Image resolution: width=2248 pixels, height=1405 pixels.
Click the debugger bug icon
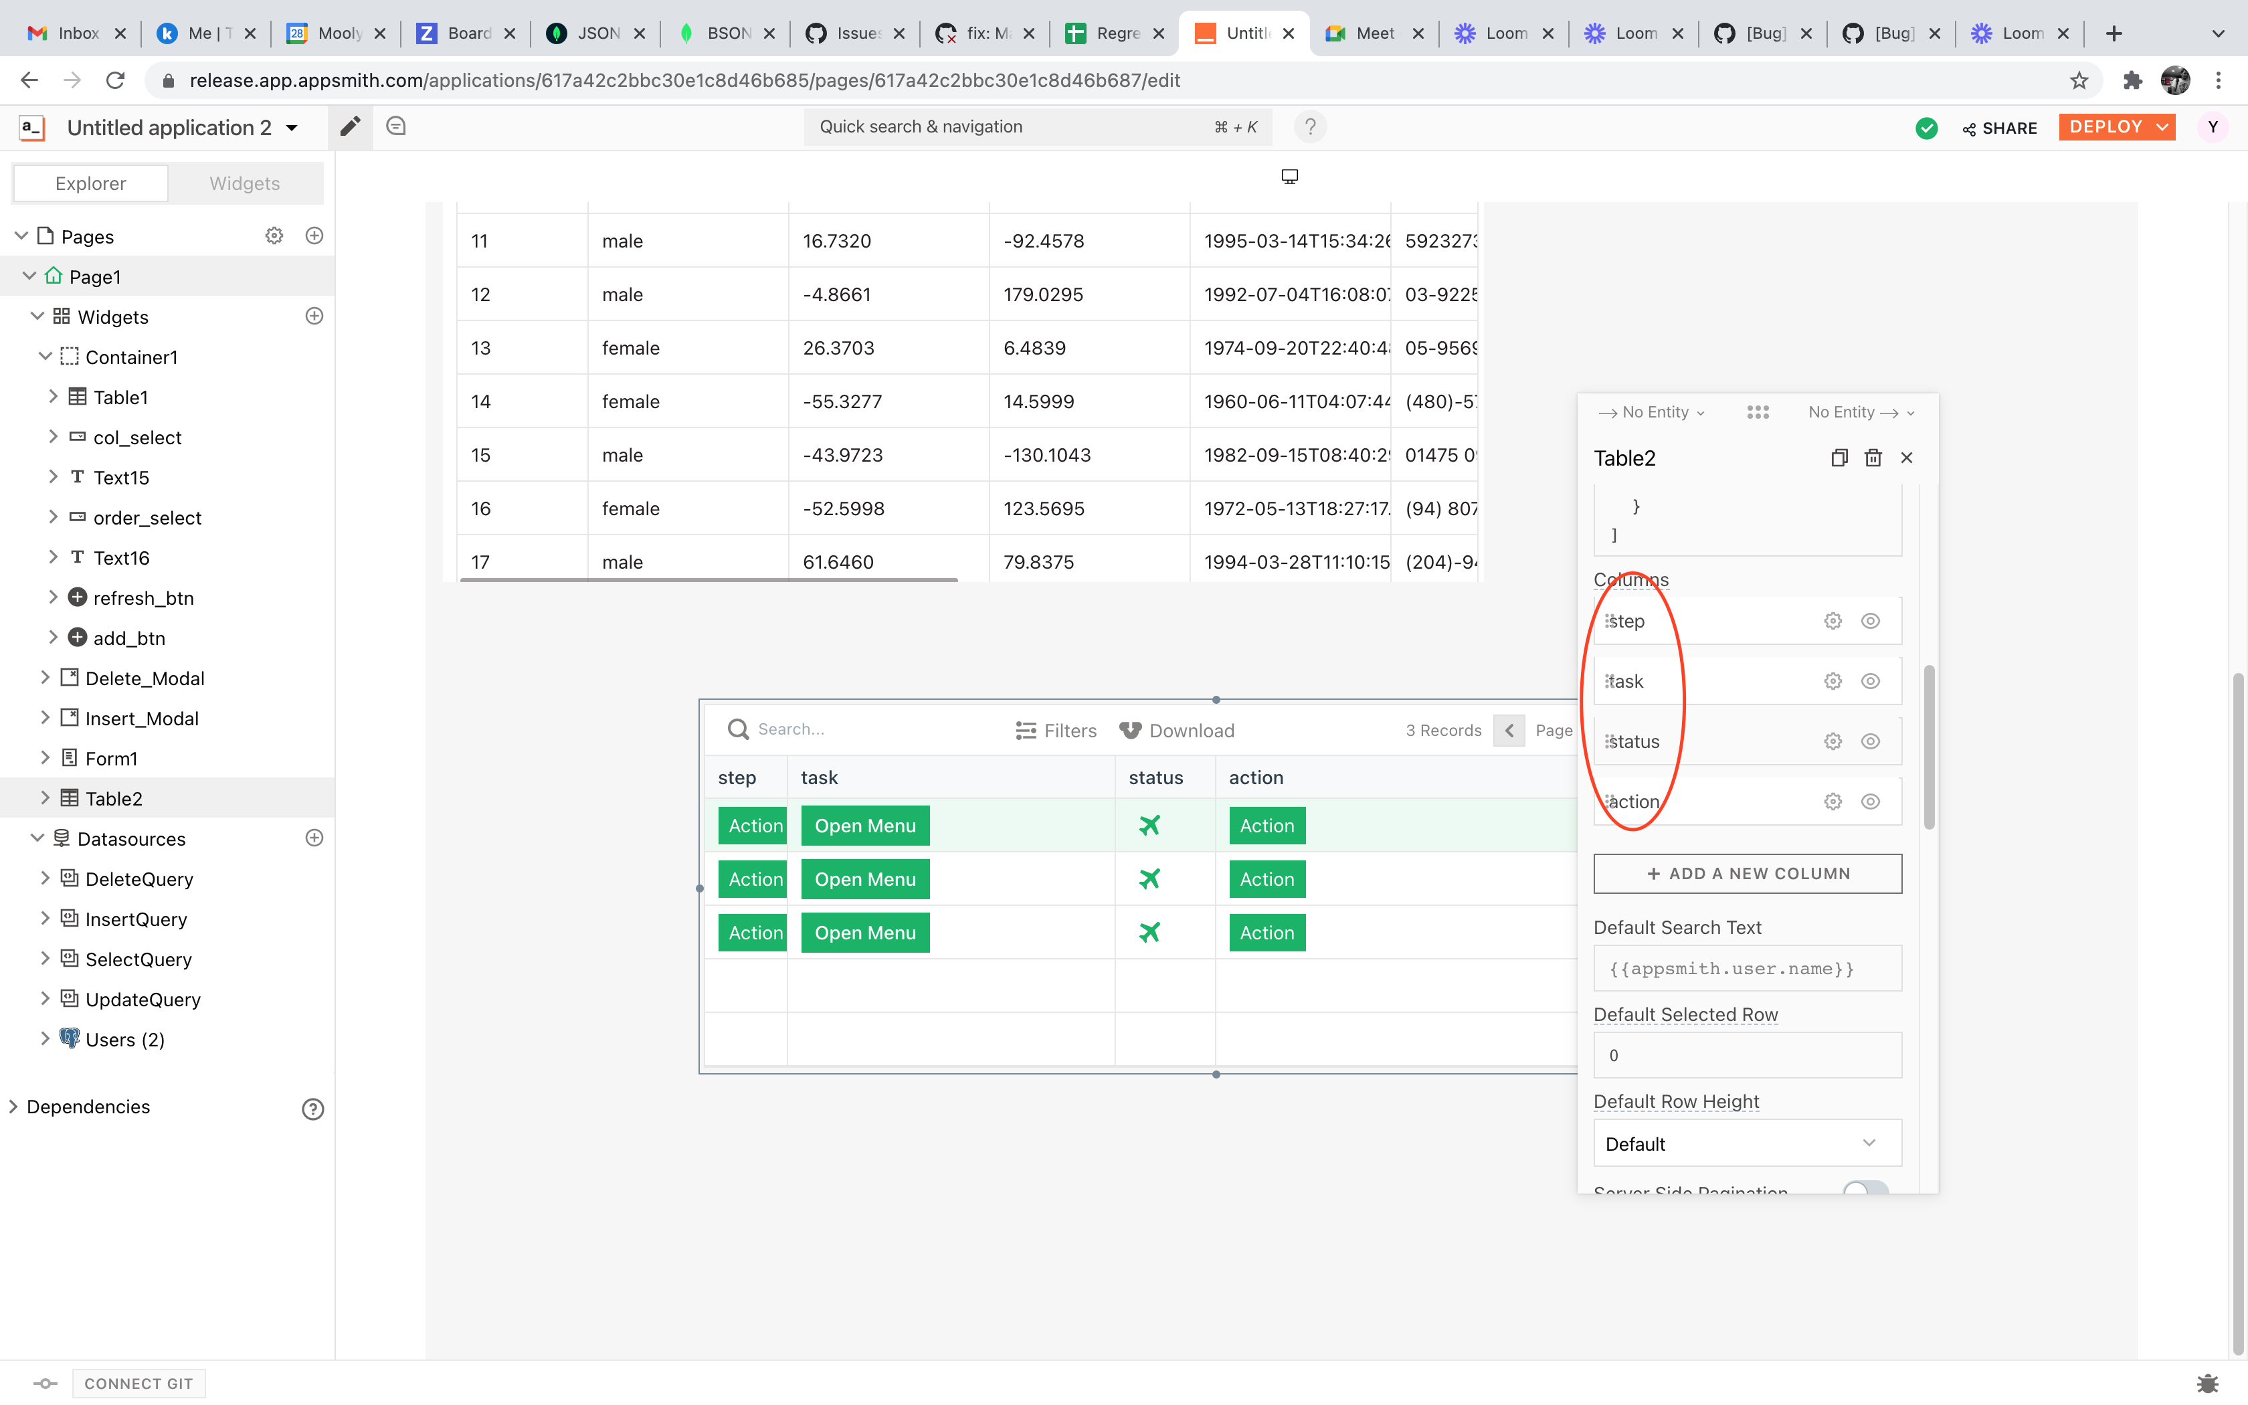[2207, 1383]
